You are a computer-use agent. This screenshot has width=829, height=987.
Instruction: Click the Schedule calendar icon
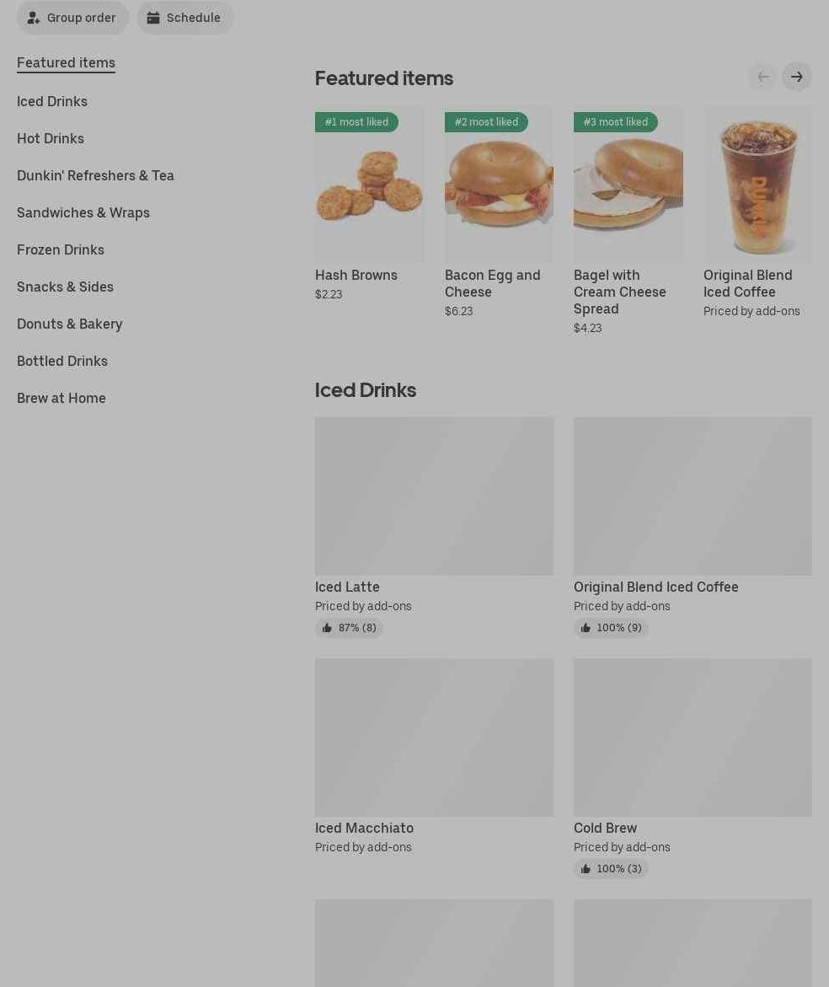point(152,18)
